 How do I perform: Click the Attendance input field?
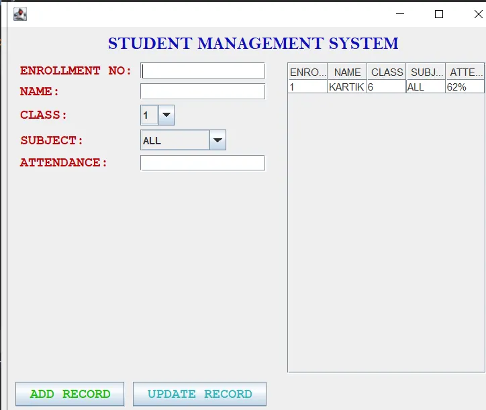(203, 162)
